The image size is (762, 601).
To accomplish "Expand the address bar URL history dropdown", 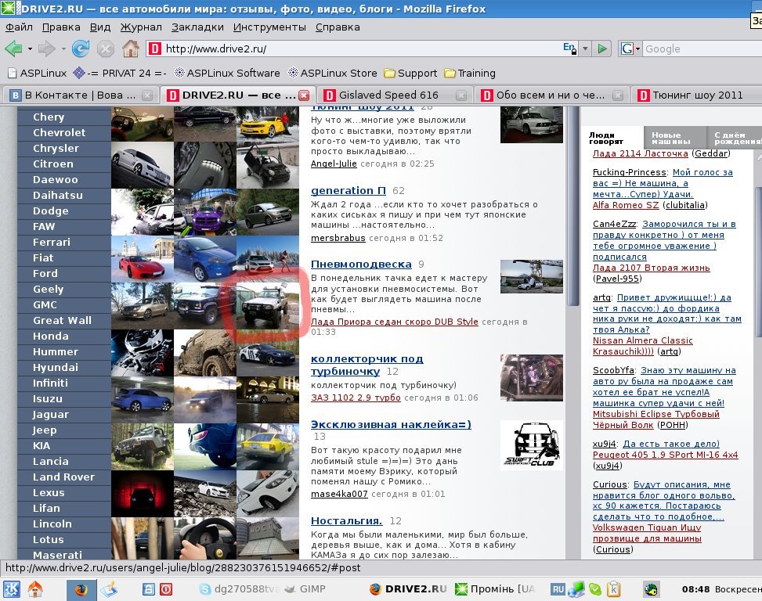I will pyautogui.click(x=585, y=49).
